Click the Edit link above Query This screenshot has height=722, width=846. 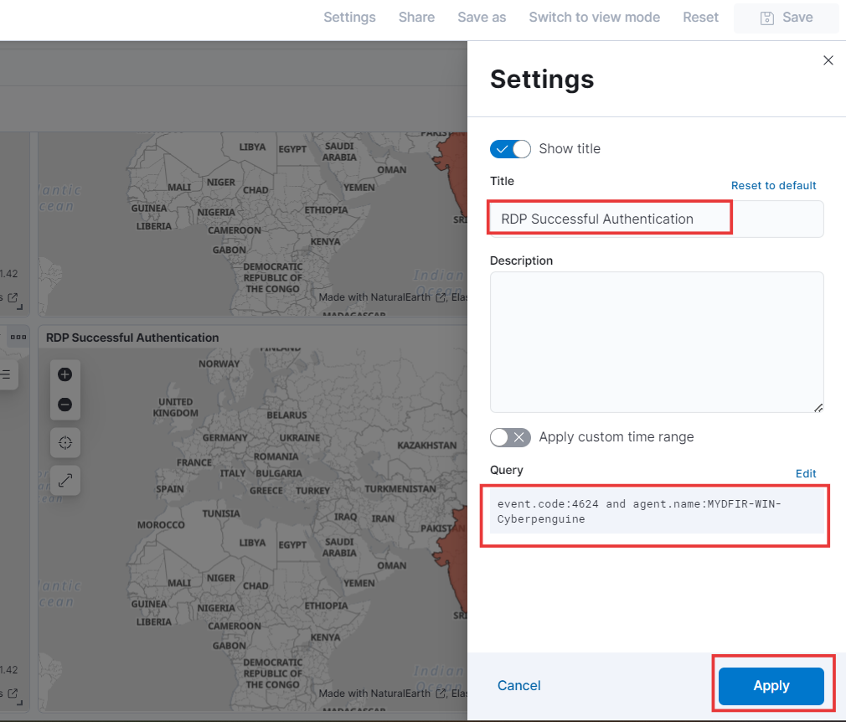[x=806, y=474]
